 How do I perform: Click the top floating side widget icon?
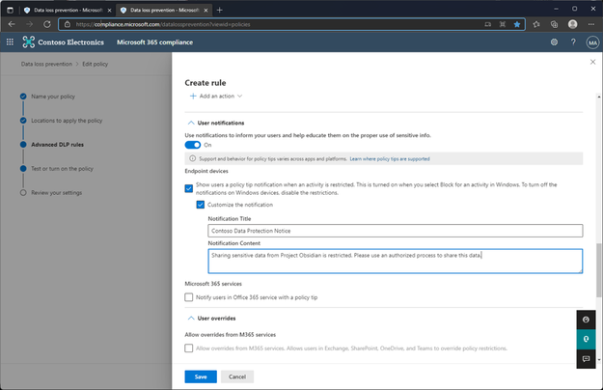[x=586, y=320]
